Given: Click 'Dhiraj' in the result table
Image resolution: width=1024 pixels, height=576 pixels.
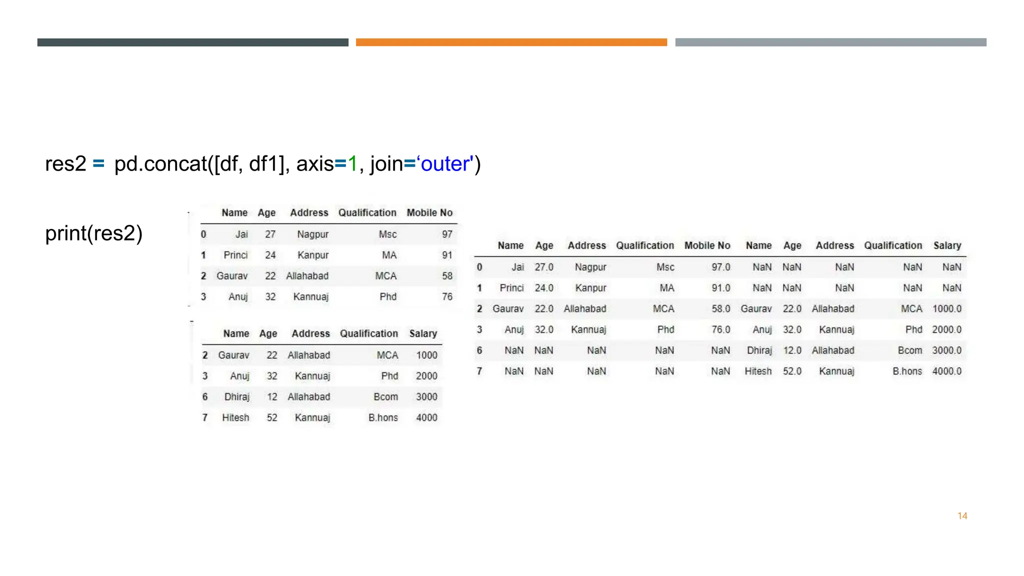Looking at the screenshot, I should point(759,350).
